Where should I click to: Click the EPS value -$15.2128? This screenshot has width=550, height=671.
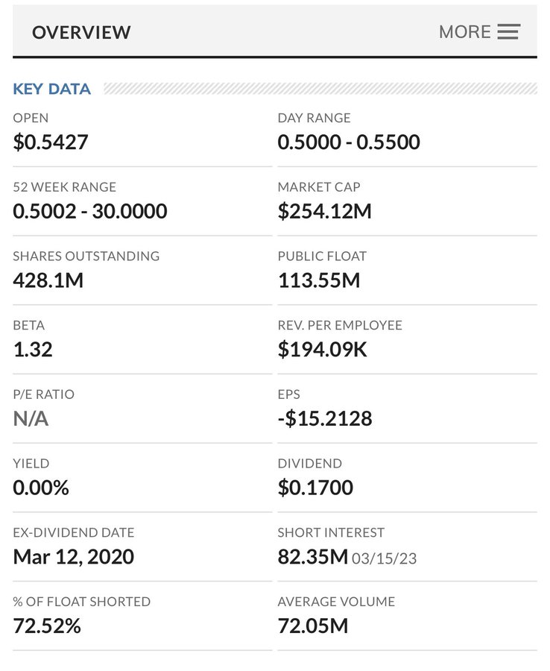point(325,418)
